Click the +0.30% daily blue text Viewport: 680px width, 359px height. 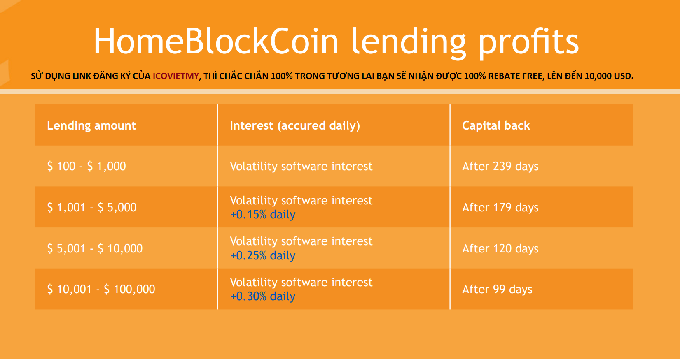[263, 296]
